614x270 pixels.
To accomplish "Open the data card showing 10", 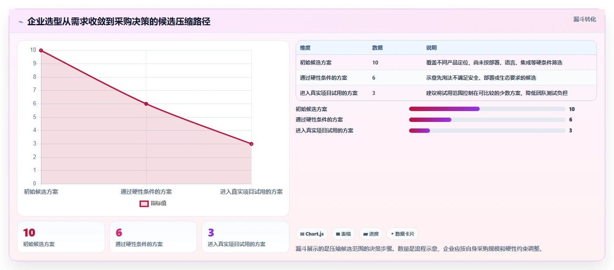I will pos(61,237).
